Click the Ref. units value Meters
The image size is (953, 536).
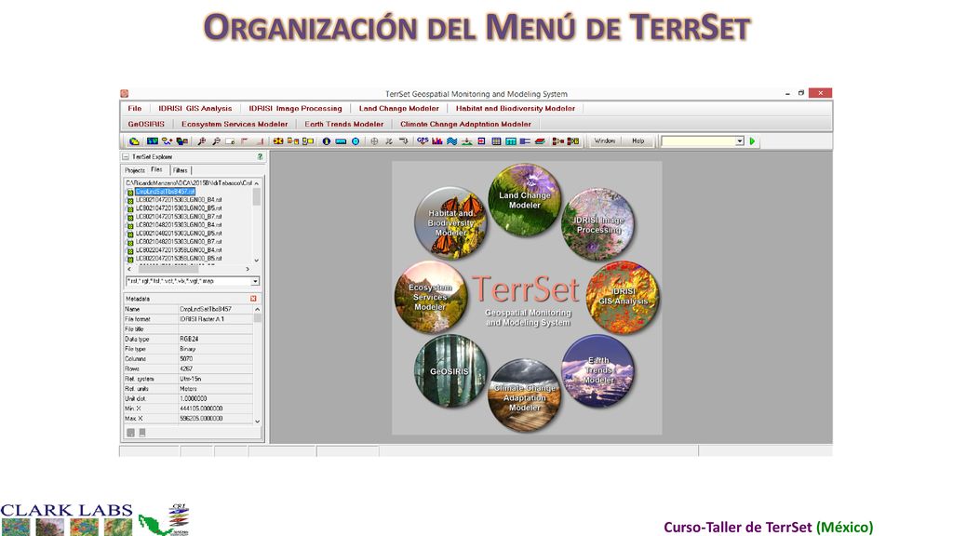[x=188, y=389]
